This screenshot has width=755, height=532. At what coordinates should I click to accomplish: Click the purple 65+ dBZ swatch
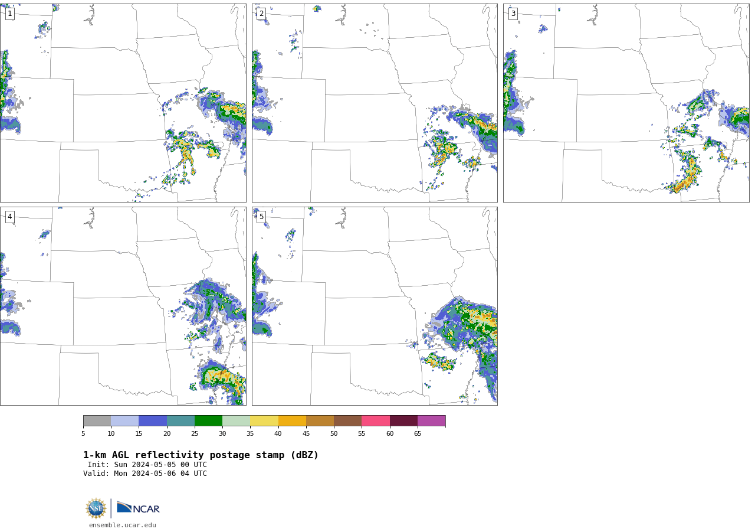432,421
